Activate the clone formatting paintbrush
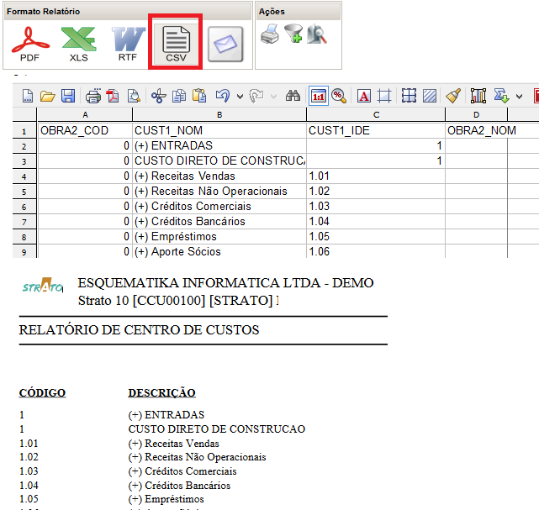This screenshot has height=510, width=539. point(453,96)
